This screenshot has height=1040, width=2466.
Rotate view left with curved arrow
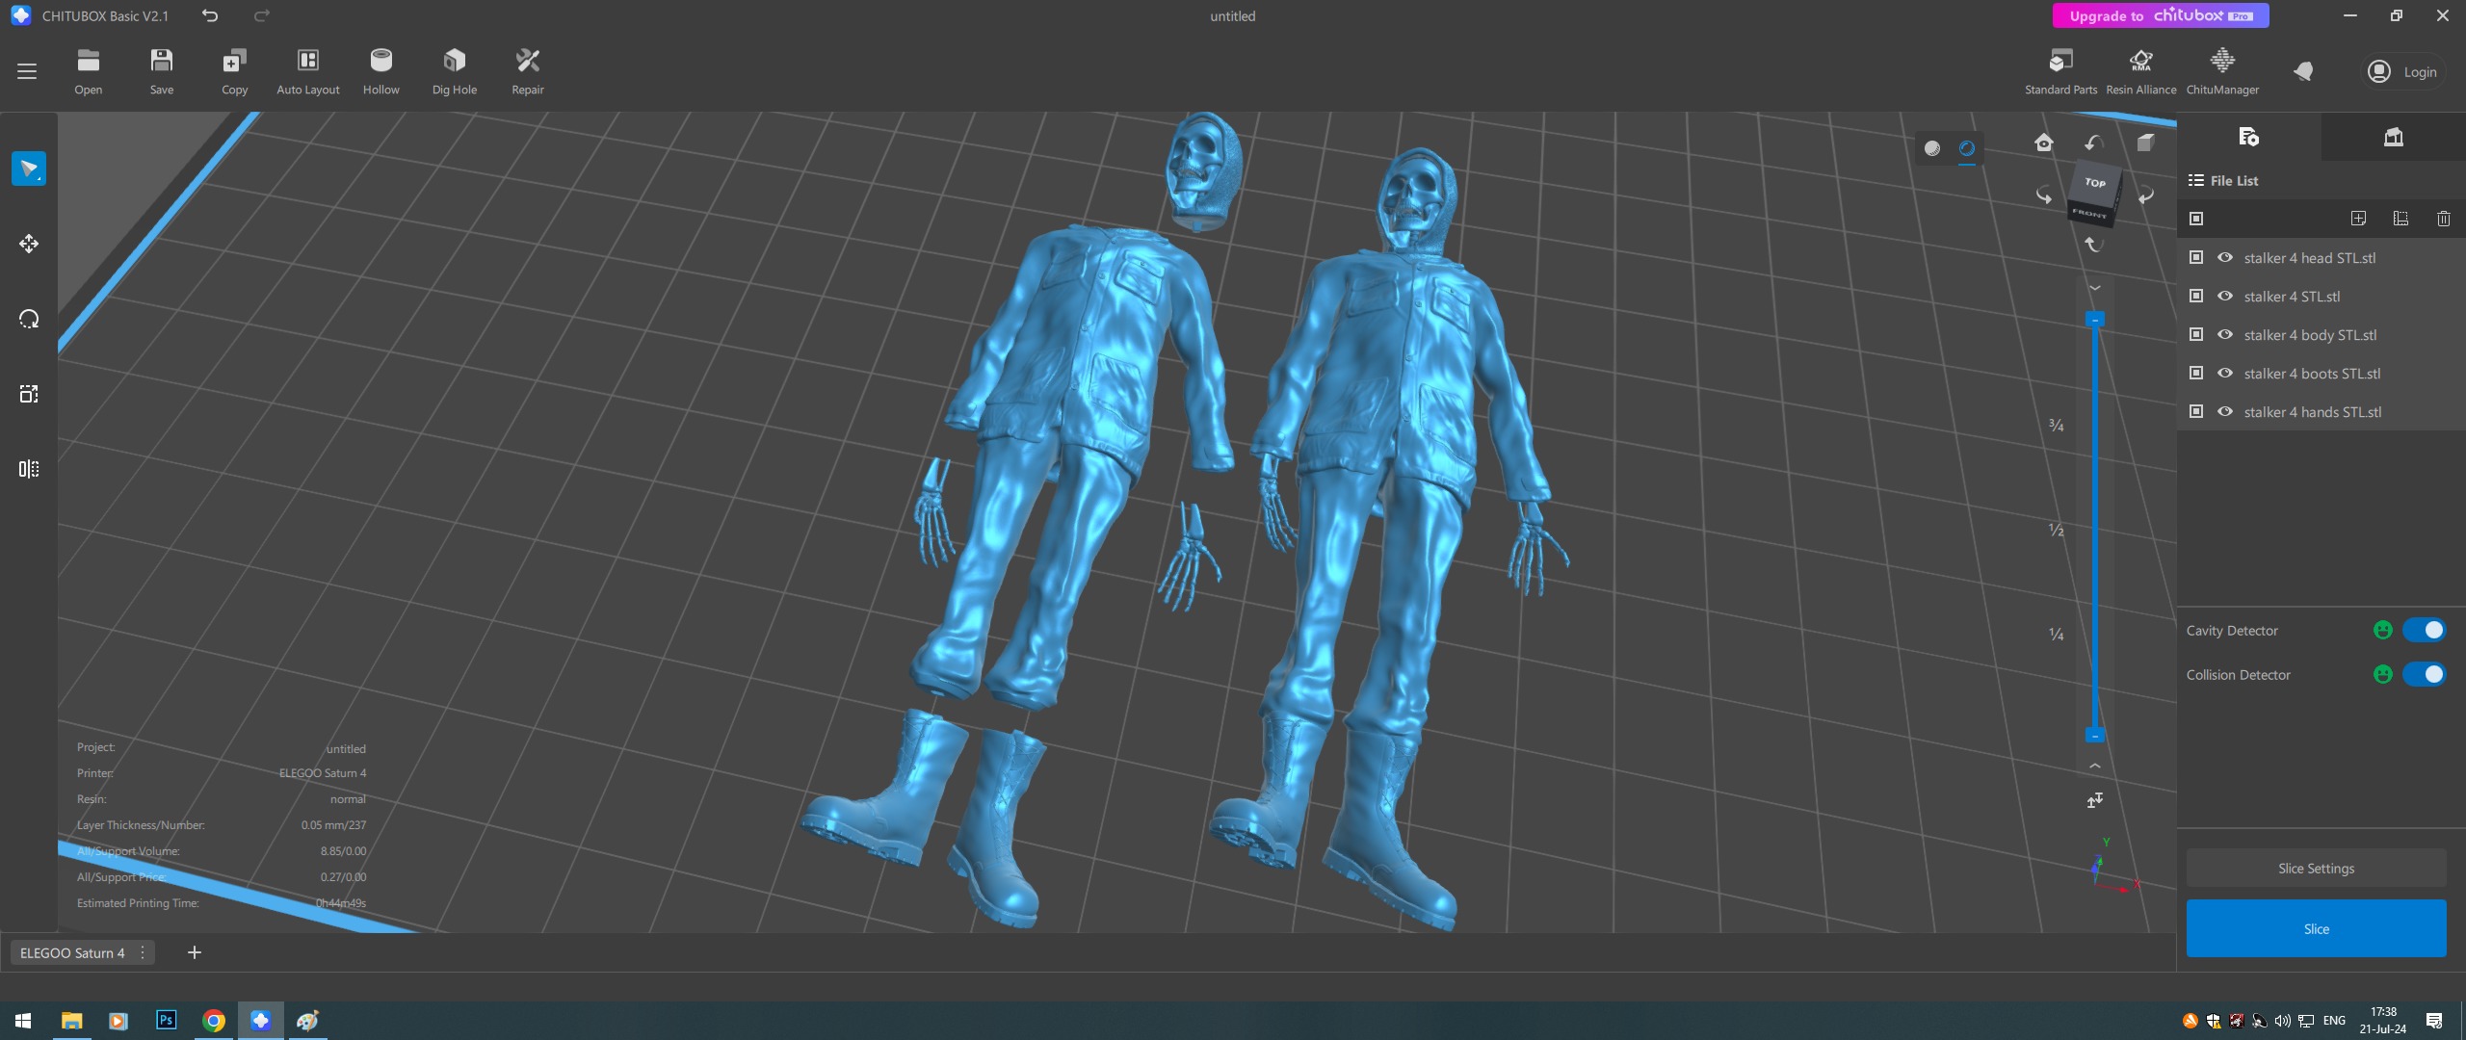(2043, 195)
